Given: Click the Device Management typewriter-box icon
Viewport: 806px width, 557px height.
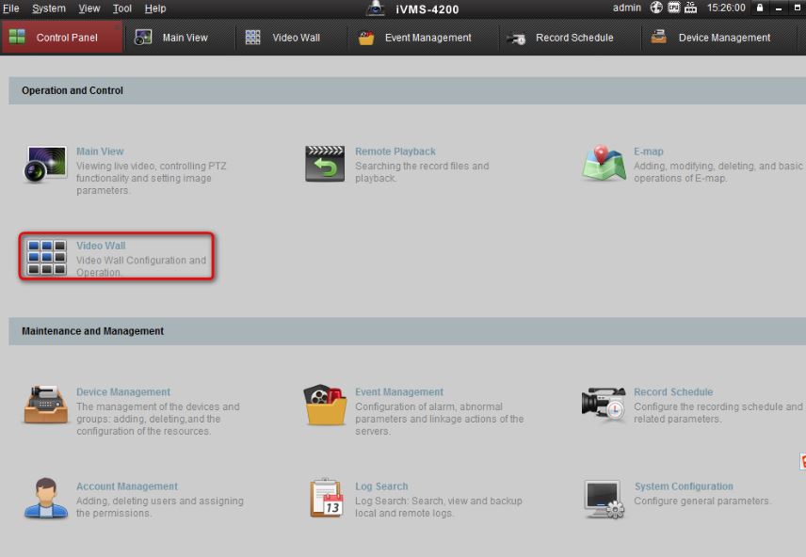Looking at the screenshot, I should tap(46, 405).
